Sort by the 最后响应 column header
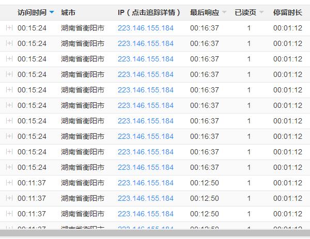310x239 pixels. (x=205, y=12)
